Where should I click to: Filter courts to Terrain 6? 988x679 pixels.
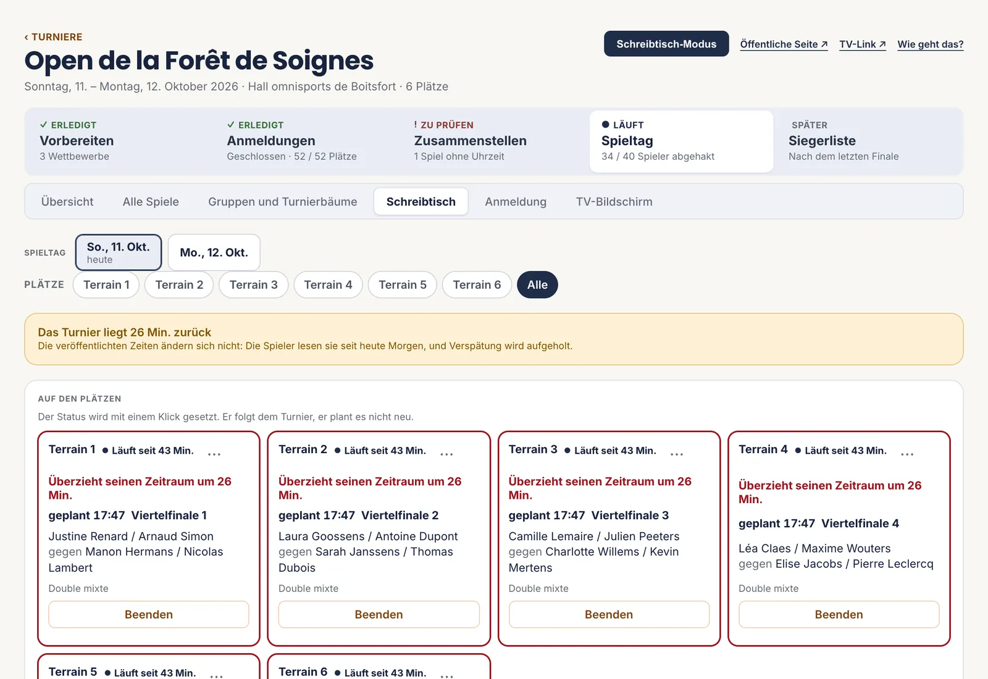coord(477,285)
